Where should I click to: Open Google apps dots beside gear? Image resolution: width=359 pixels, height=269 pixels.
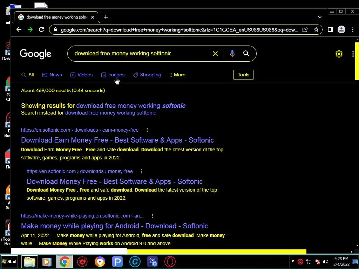[353, 54]
